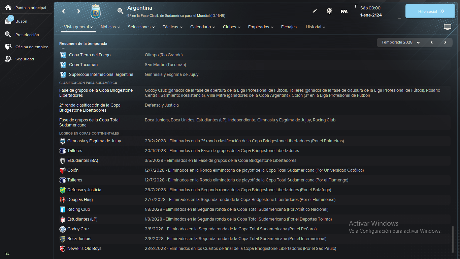460x259 pixels.
Task: Expand the Clubes menu
Action: point(232,27)
